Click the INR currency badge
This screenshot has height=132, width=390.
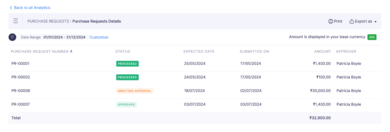372,37
